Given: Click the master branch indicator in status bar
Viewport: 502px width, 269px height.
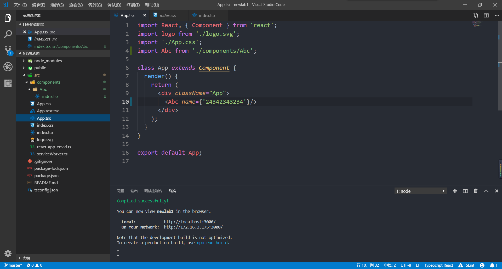Looking at the screenshot, I should (13, 265).
